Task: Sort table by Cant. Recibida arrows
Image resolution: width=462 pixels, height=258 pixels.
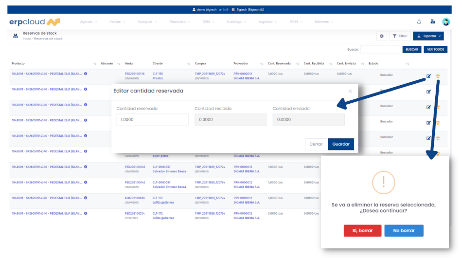Action: coord(331,64)
